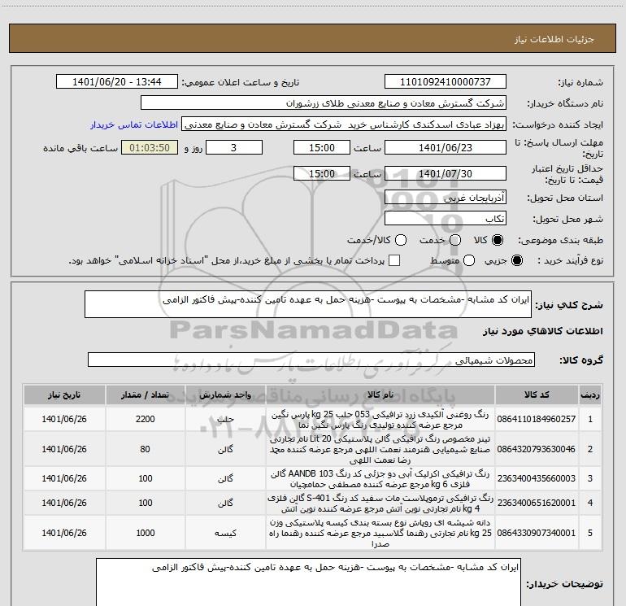Click the delivery province field آذربایجان غربی
This screenshot has width=626, height=606.
click(446, 198)
